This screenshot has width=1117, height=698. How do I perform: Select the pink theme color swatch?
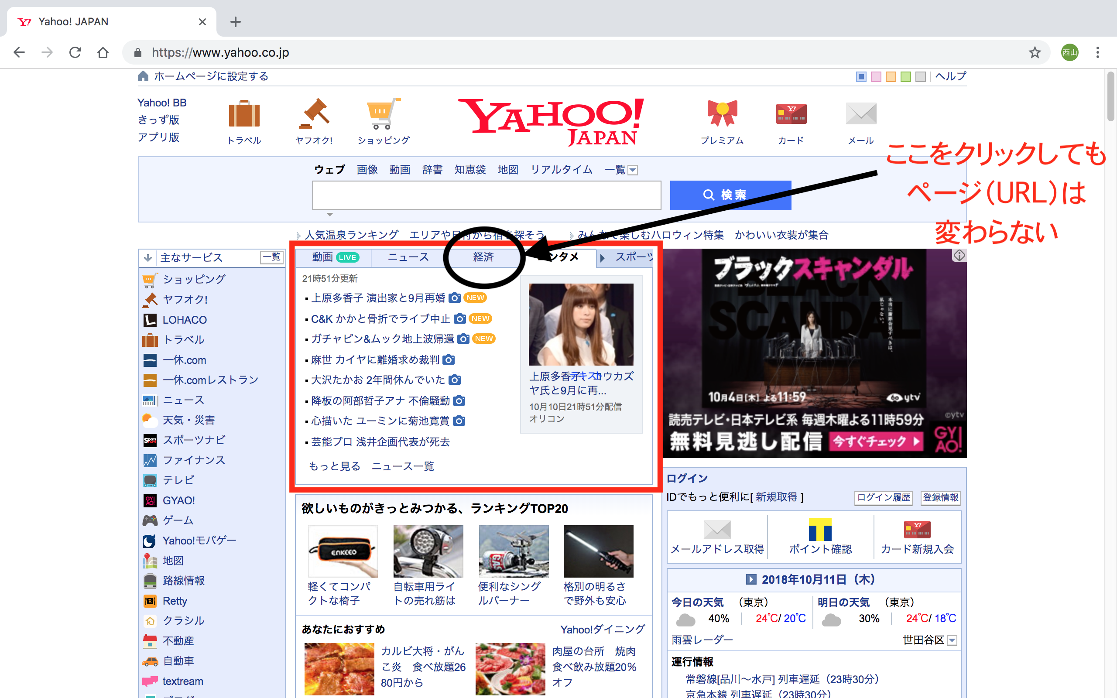[876, 77]
